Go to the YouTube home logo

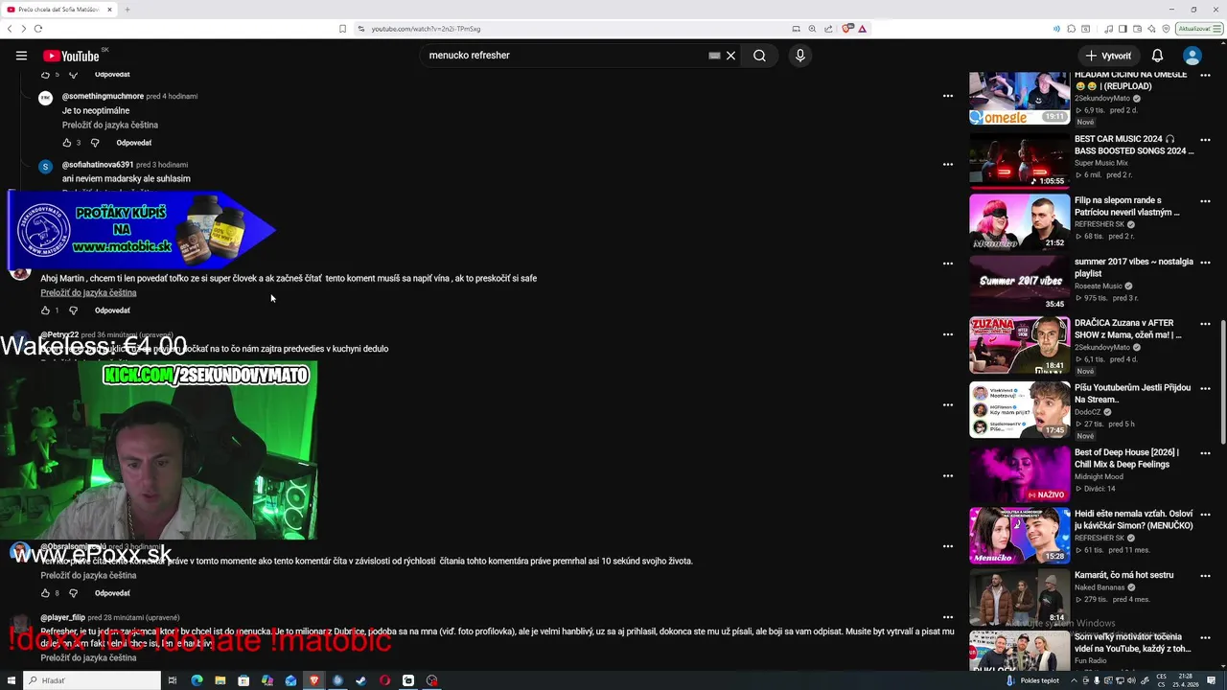click(71, 56)
